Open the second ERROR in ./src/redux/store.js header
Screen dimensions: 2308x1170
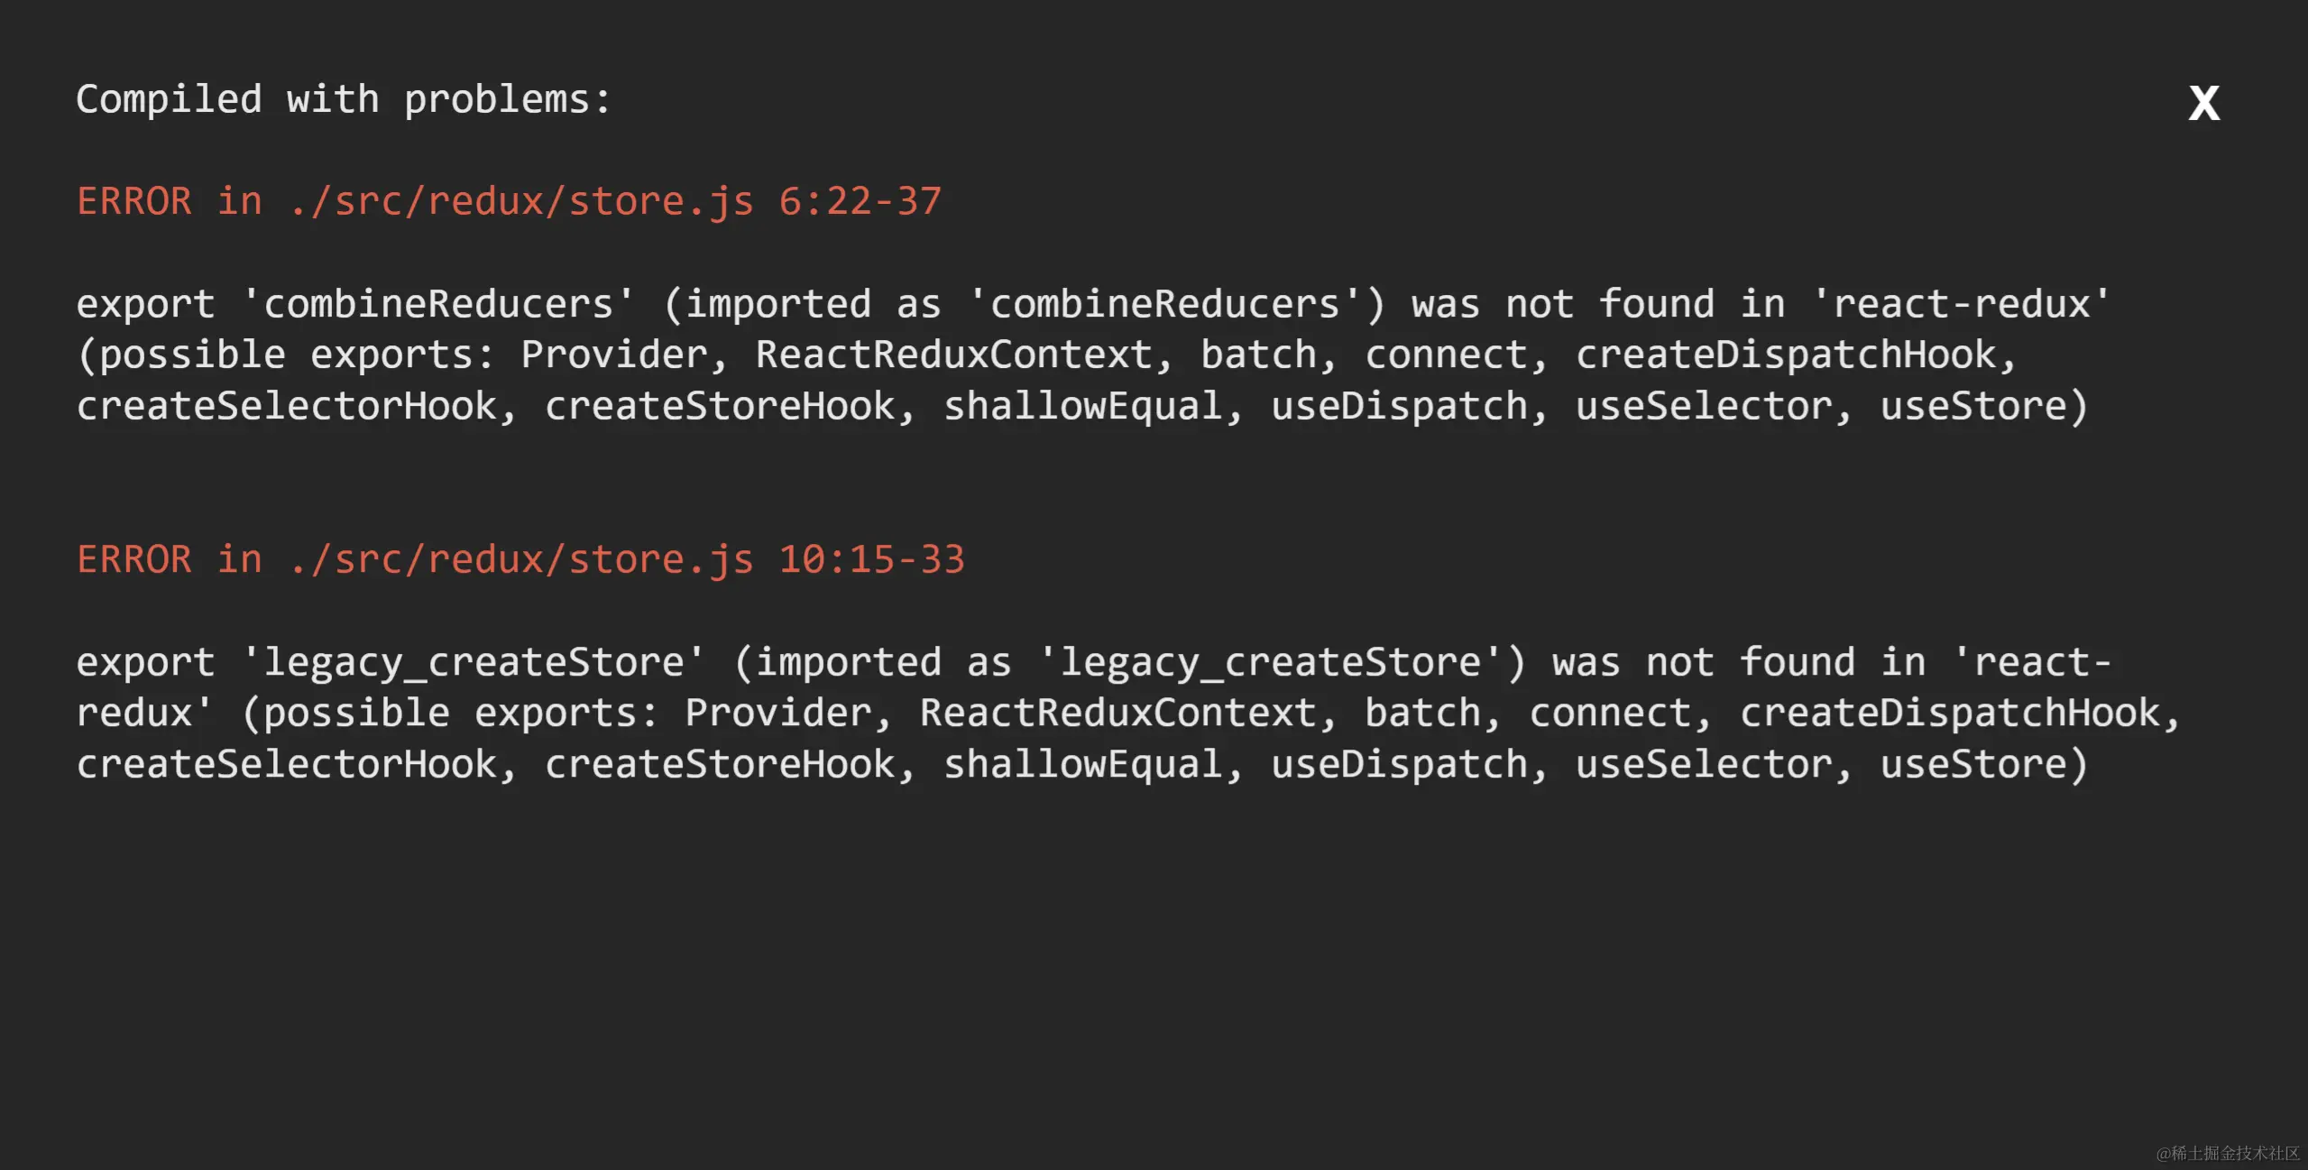(415, 559)
